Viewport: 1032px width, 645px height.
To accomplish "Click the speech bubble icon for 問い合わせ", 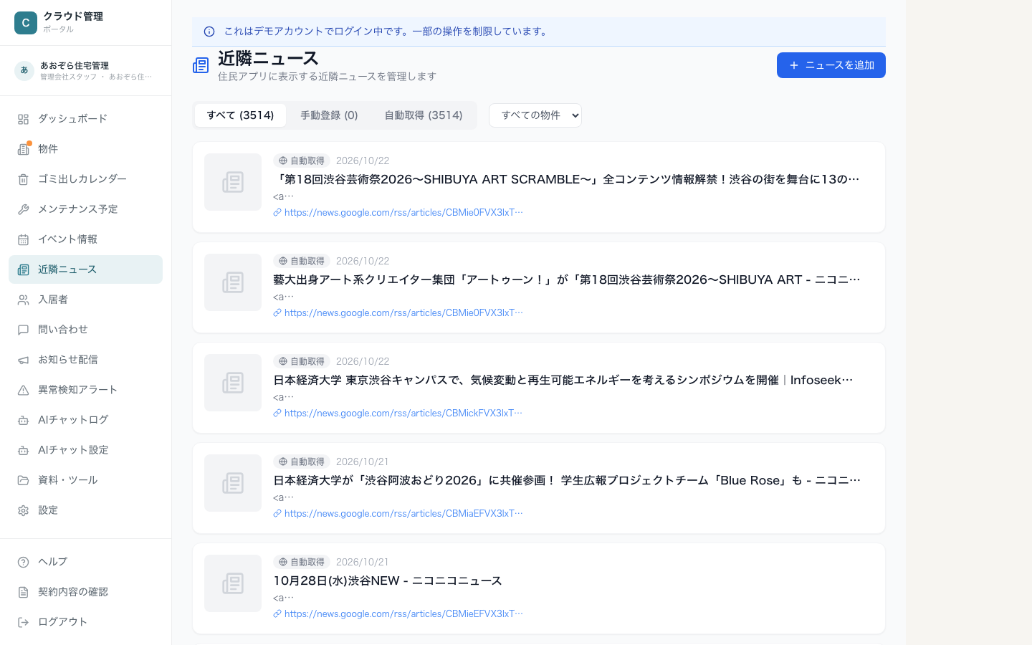I will coord(23,330).
